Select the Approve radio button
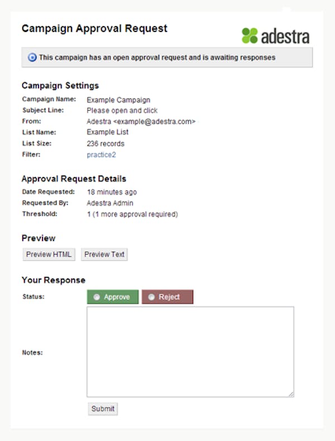 click(97, 297)
